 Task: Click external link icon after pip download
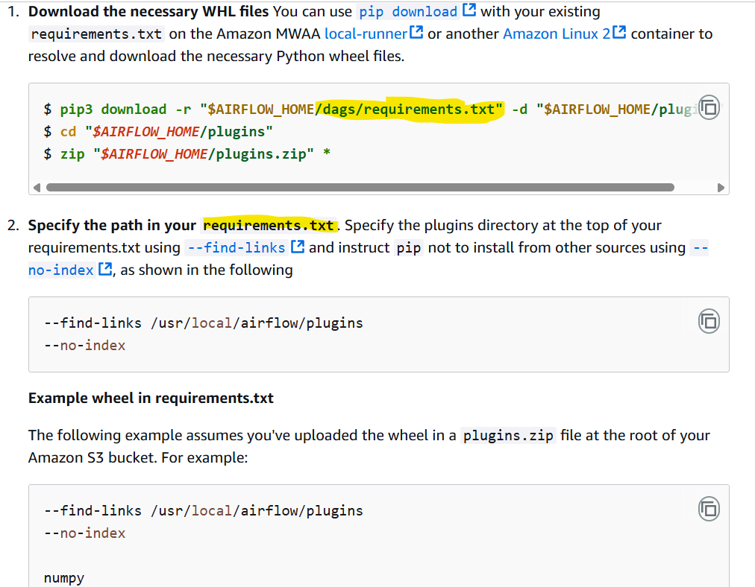click(469, 10)
